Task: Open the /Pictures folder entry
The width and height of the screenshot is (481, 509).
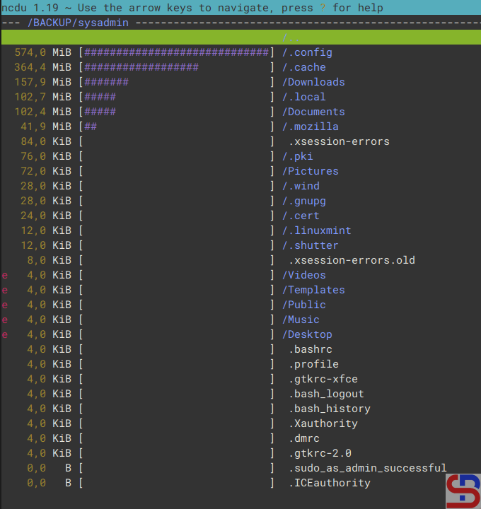Action: (310, 171)
